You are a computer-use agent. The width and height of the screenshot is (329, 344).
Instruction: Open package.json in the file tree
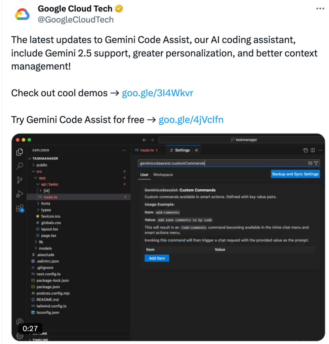(48, 287)
